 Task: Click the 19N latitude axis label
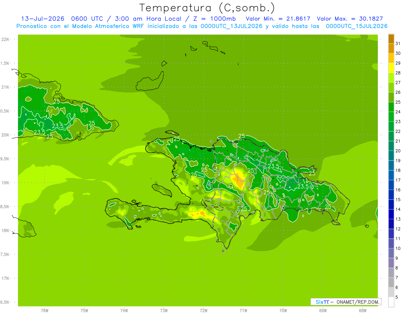tap(5, 183)
